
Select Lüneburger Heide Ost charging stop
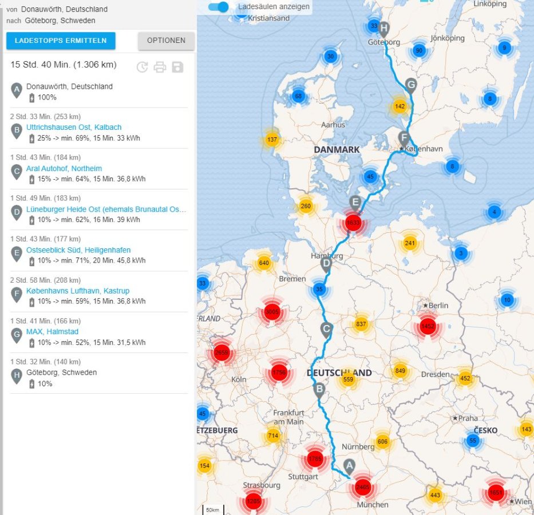(x=106, y=209)
